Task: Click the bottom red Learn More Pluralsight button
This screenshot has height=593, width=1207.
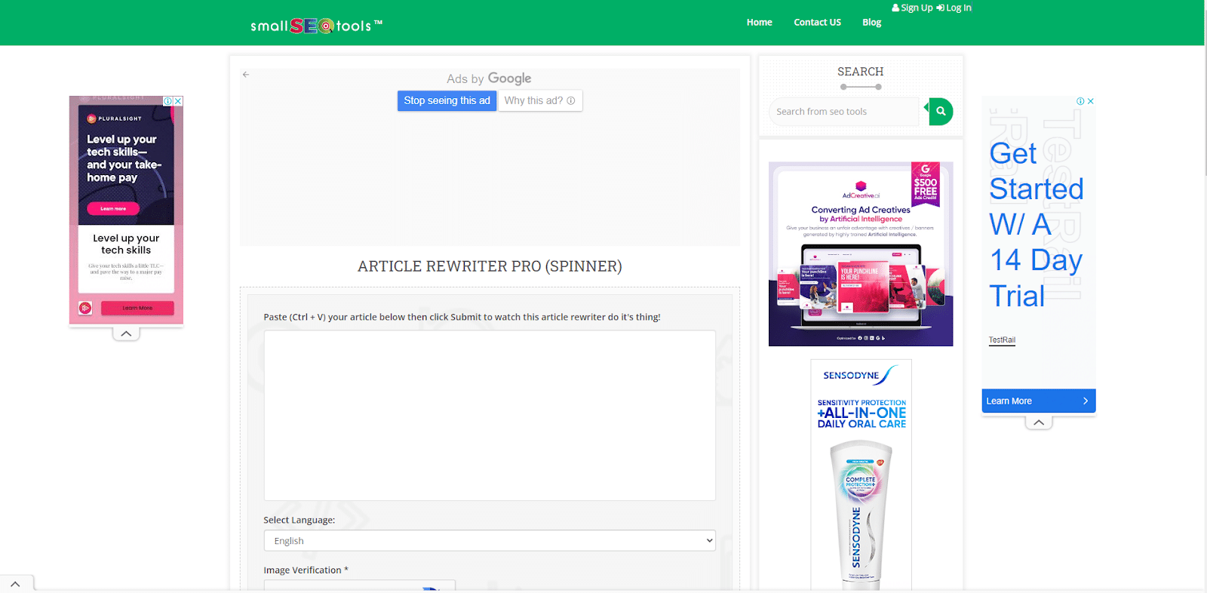Action: (137, 308)
